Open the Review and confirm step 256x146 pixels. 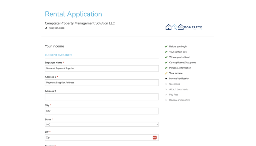click(179, 100)
